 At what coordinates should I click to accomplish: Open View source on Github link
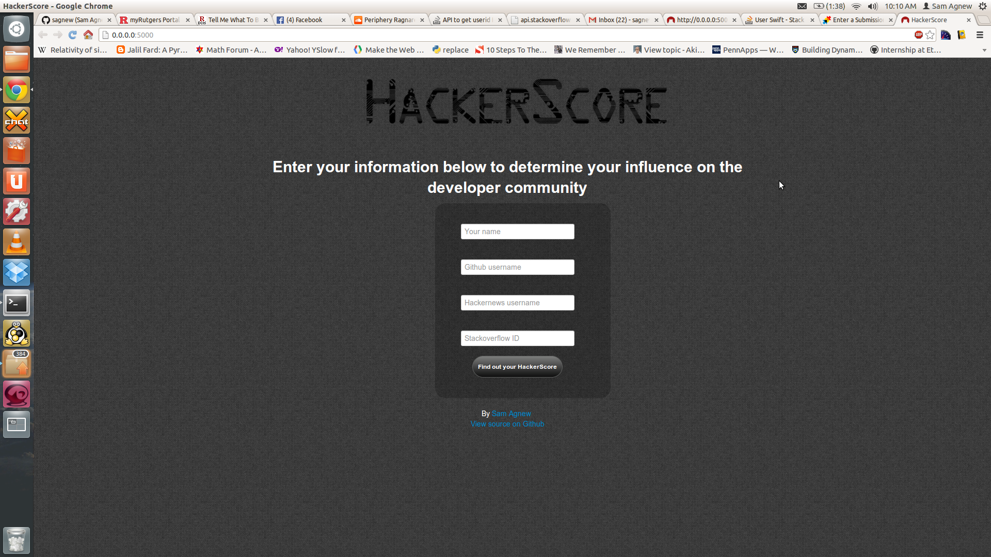pyautogui.click(x=507, y=424)
